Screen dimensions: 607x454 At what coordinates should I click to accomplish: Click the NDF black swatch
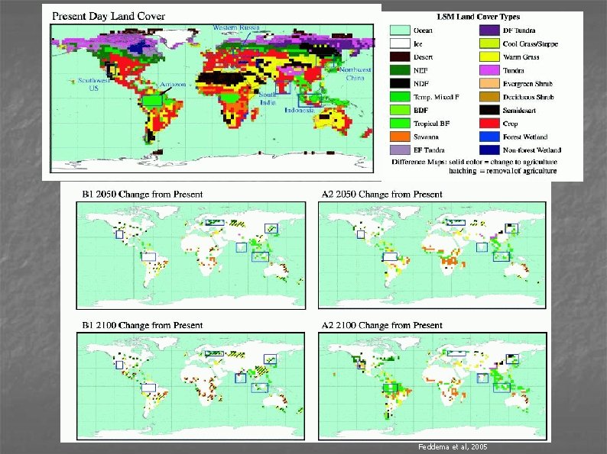[x=400, y=83]
